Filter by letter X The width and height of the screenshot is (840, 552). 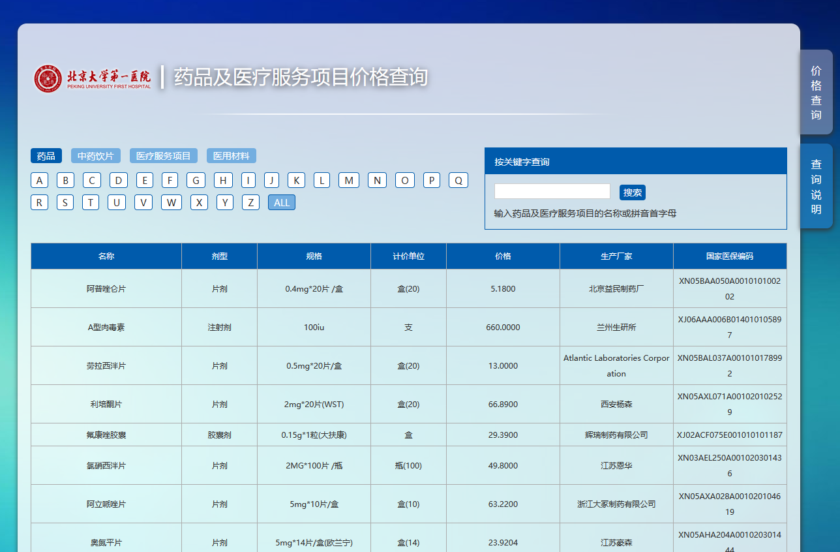point(199,202)
